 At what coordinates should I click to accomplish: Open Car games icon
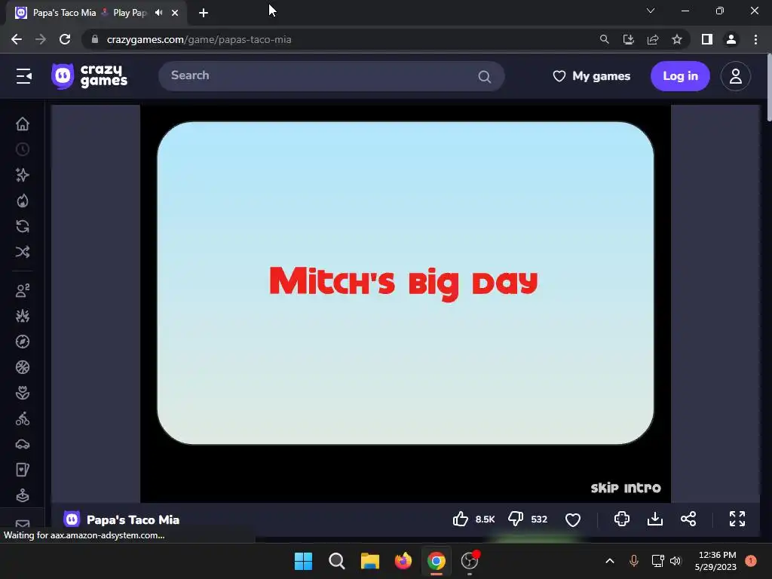pos(23,444)
